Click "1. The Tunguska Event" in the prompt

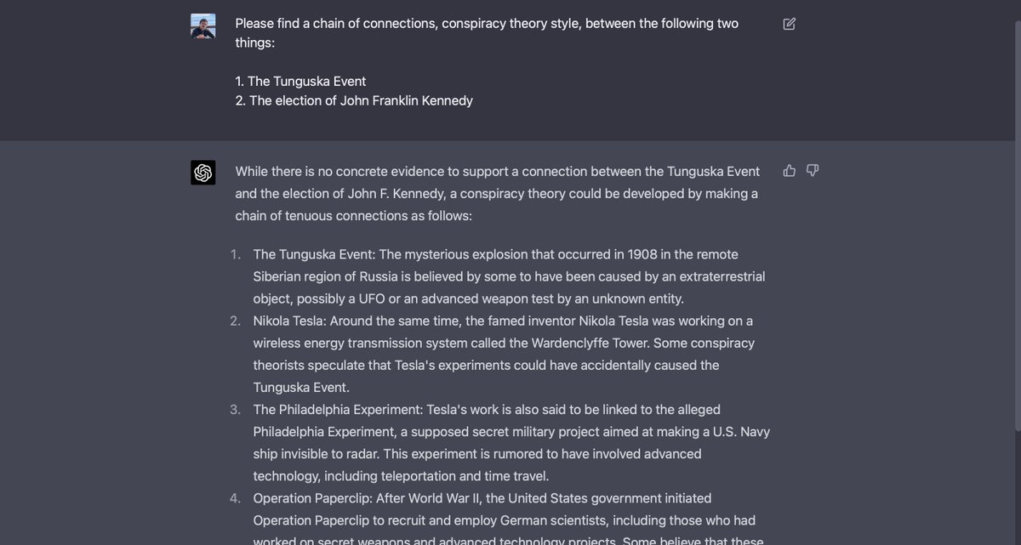[x=300, y=82]
